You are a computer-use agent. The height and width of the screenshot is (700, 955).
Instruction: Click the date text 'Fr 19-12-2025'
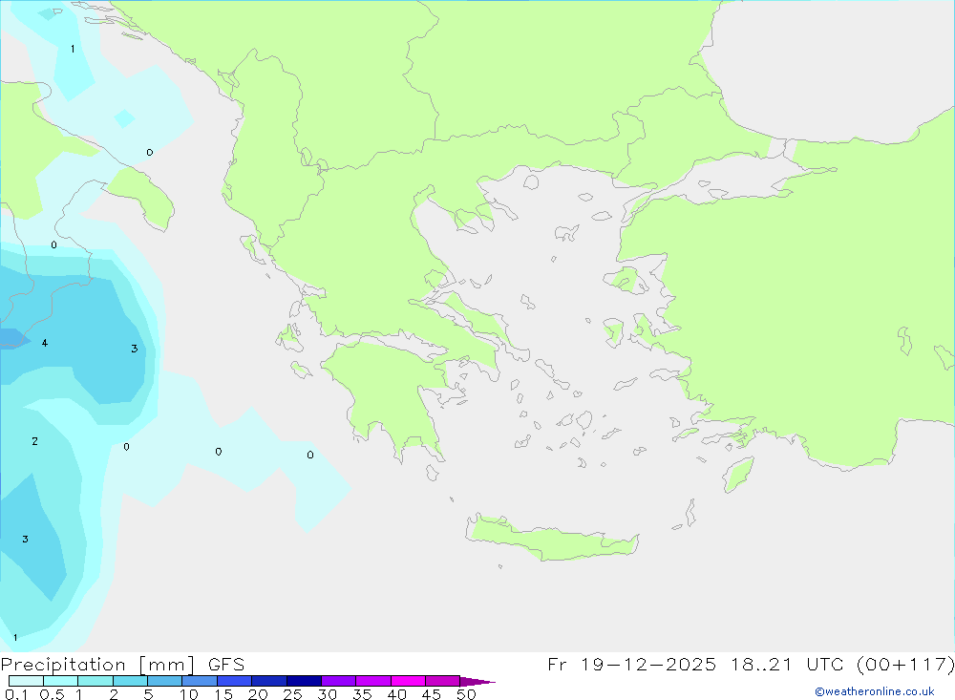[x=631, y=664]
